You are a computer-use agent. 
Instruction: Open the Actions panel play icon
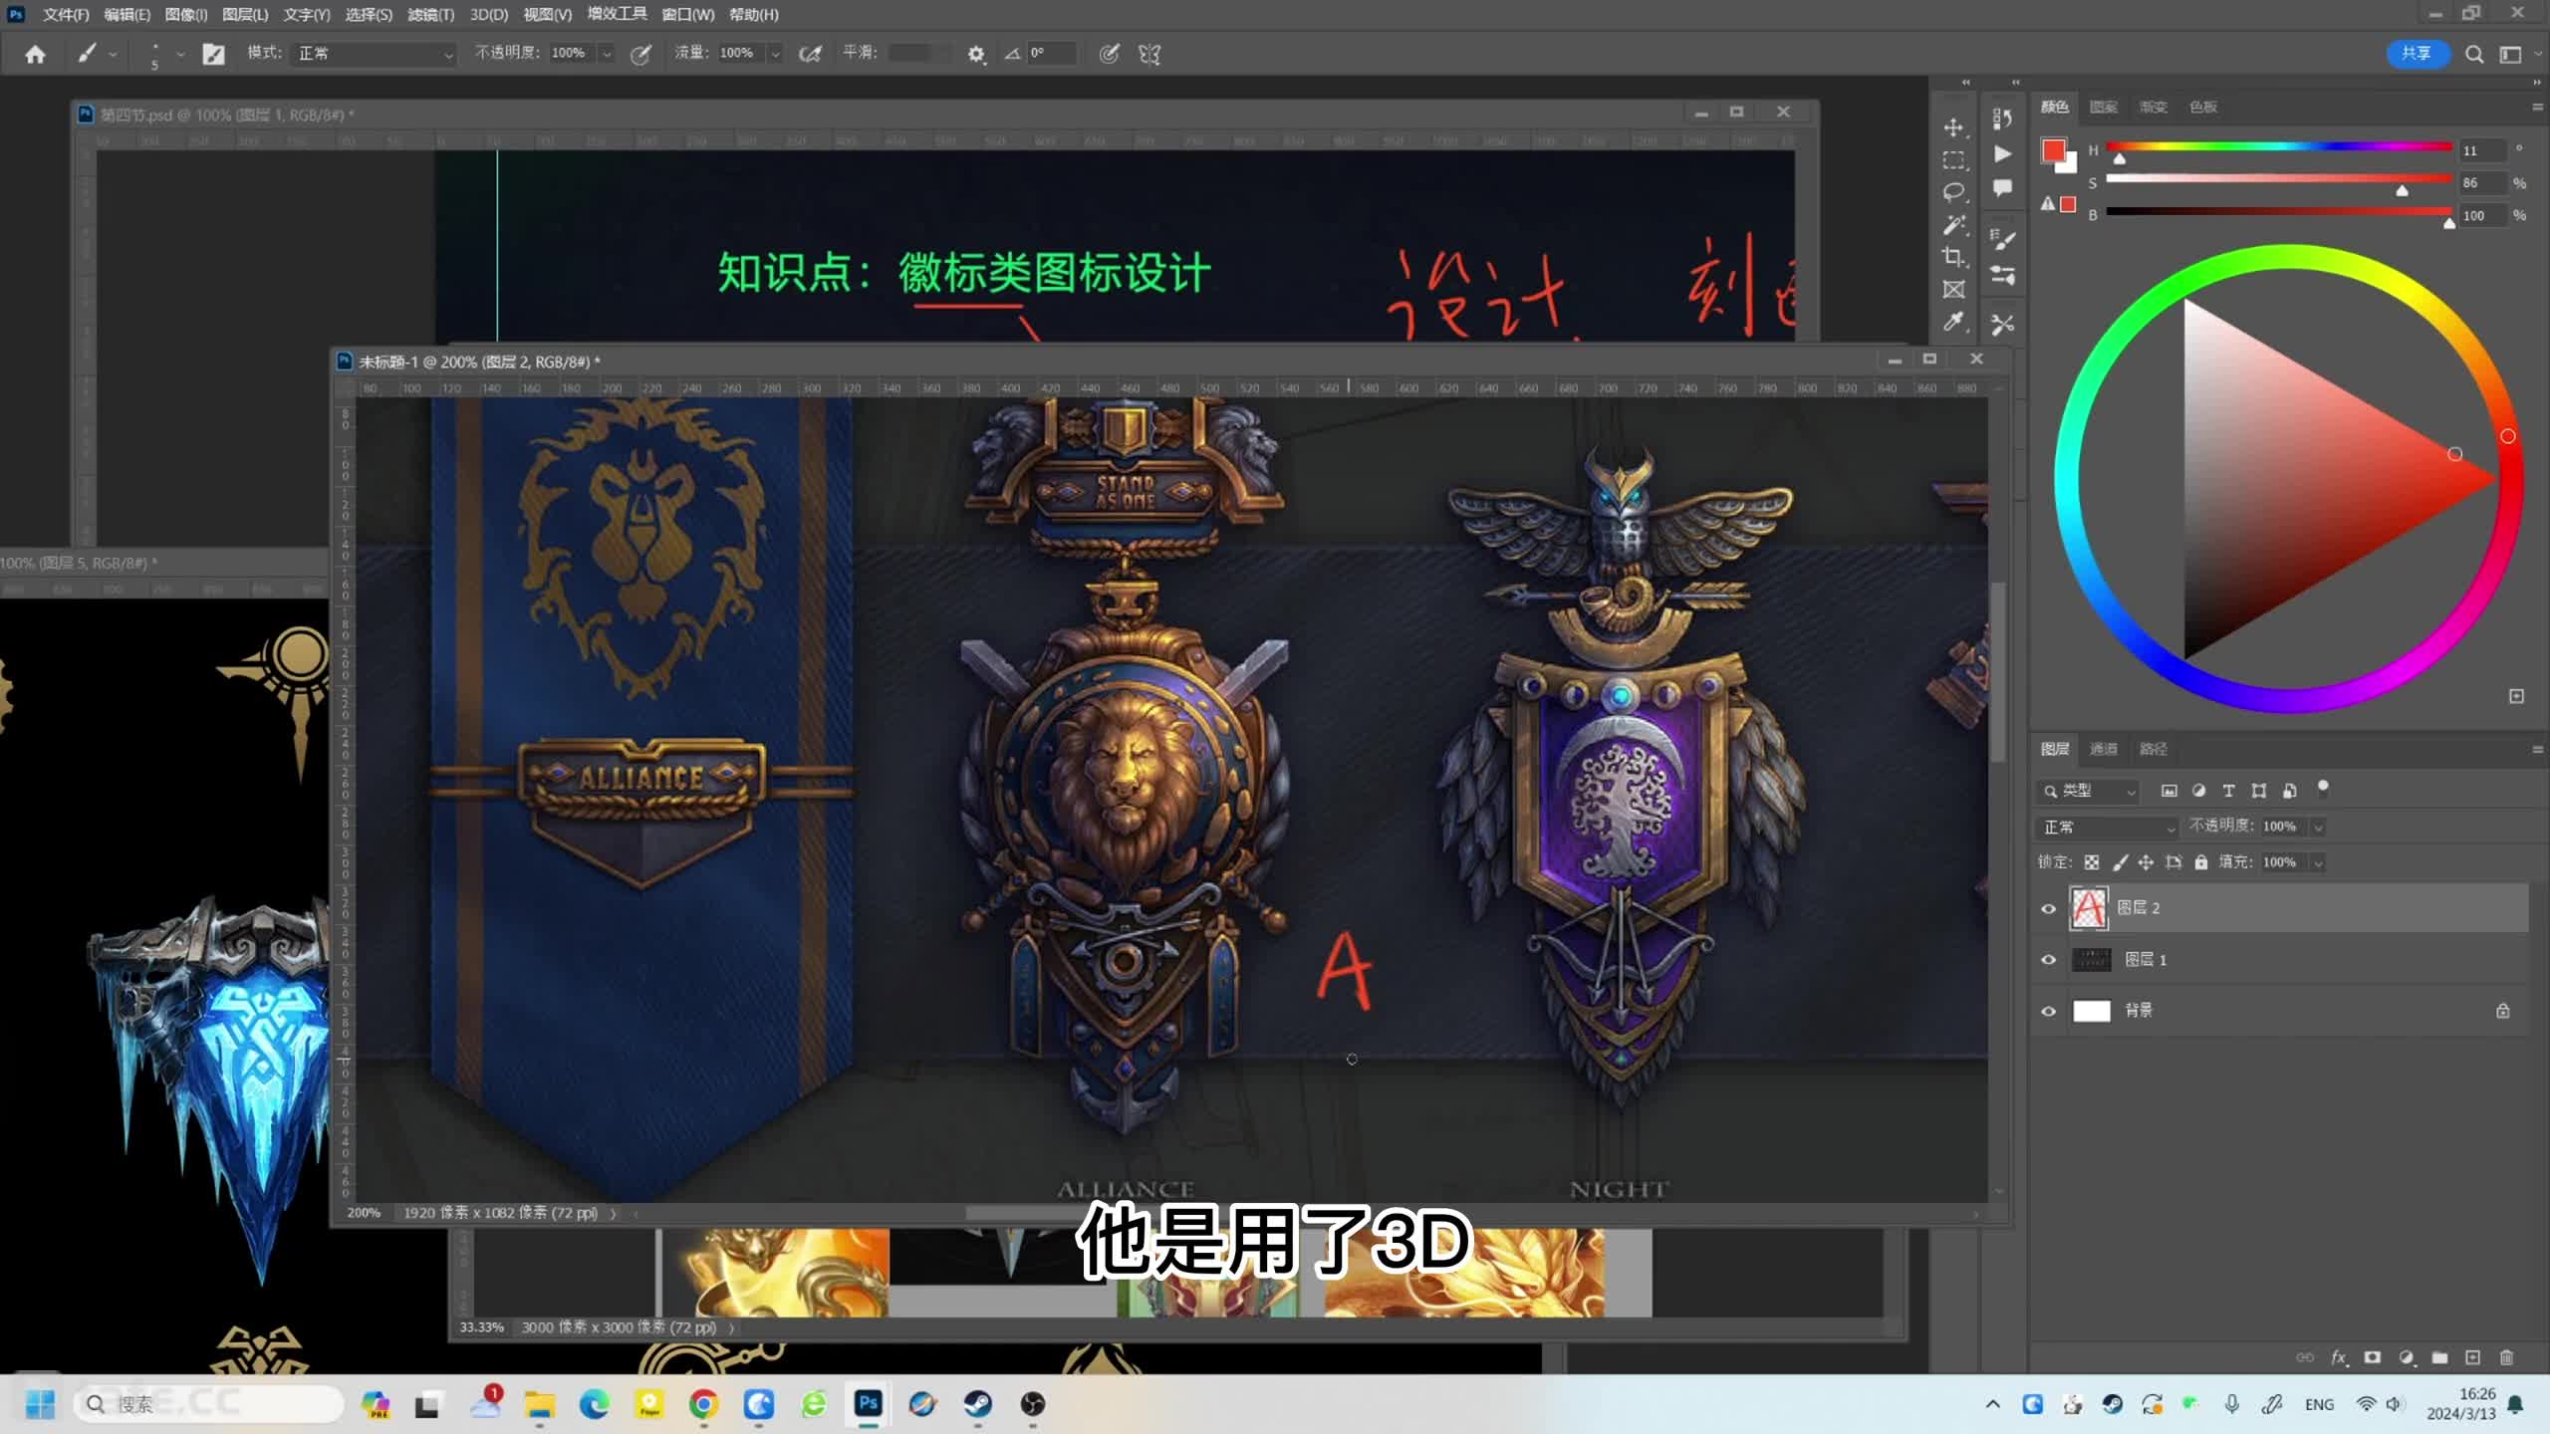tap(2002, 153)
